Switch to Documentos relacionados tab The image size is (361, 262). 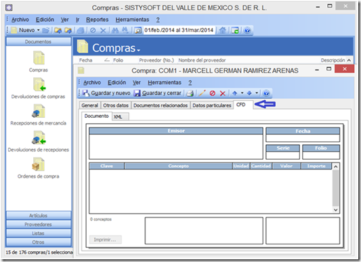click(x=161, y=106)
